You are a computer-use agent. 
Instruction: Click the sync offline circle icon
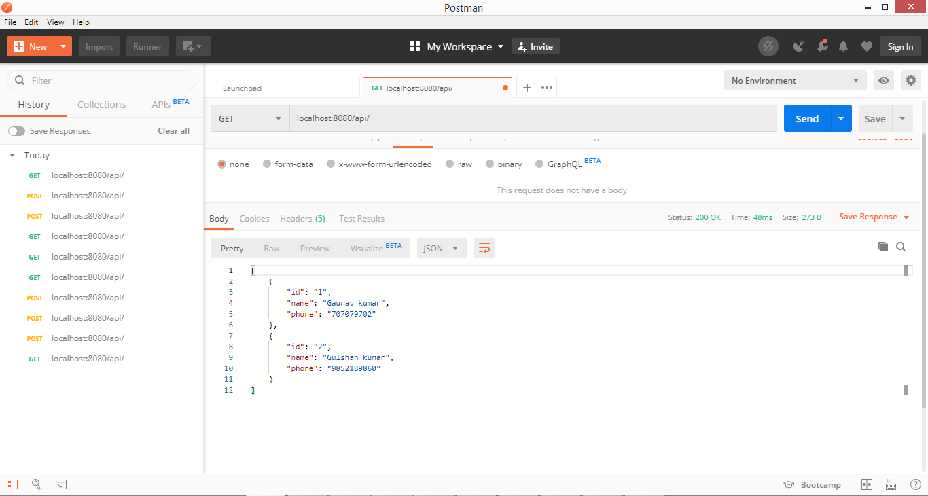pos(768,46)
